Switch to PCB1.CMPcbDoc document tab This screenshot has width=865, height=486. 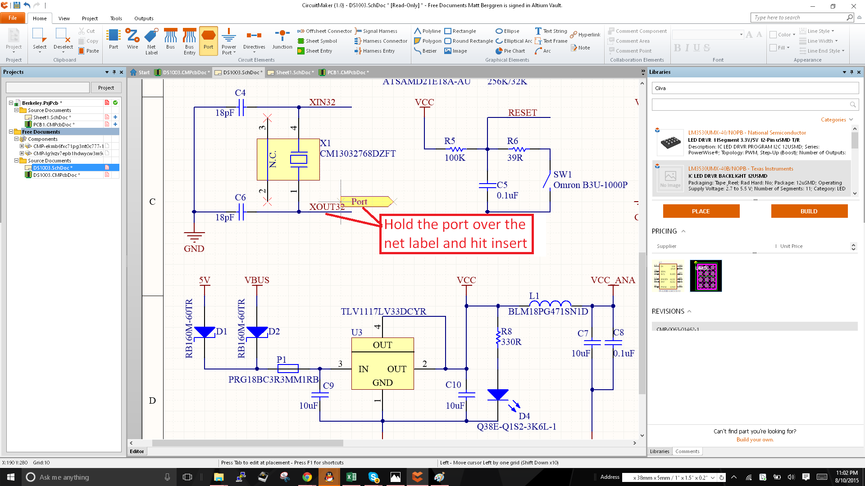(x=344, y=72)
